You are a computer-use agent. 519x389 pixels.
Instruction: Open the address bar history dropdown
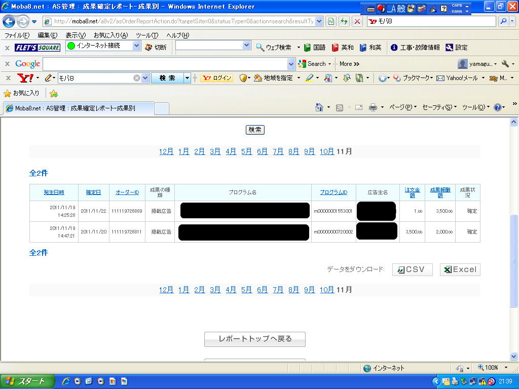click(x=319, y=21)
